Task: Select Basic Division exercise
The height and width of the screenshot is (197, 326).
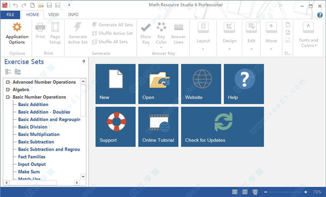Action: pos(33,127)
